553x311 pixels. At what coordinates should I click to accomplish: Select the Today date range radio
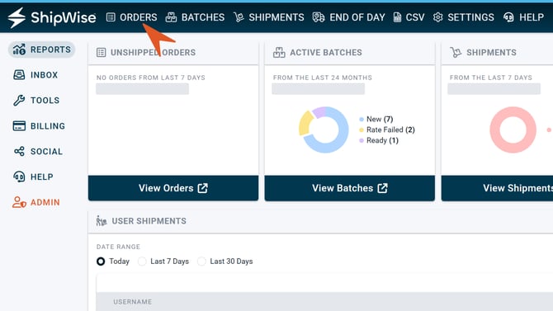click(101, 262)
